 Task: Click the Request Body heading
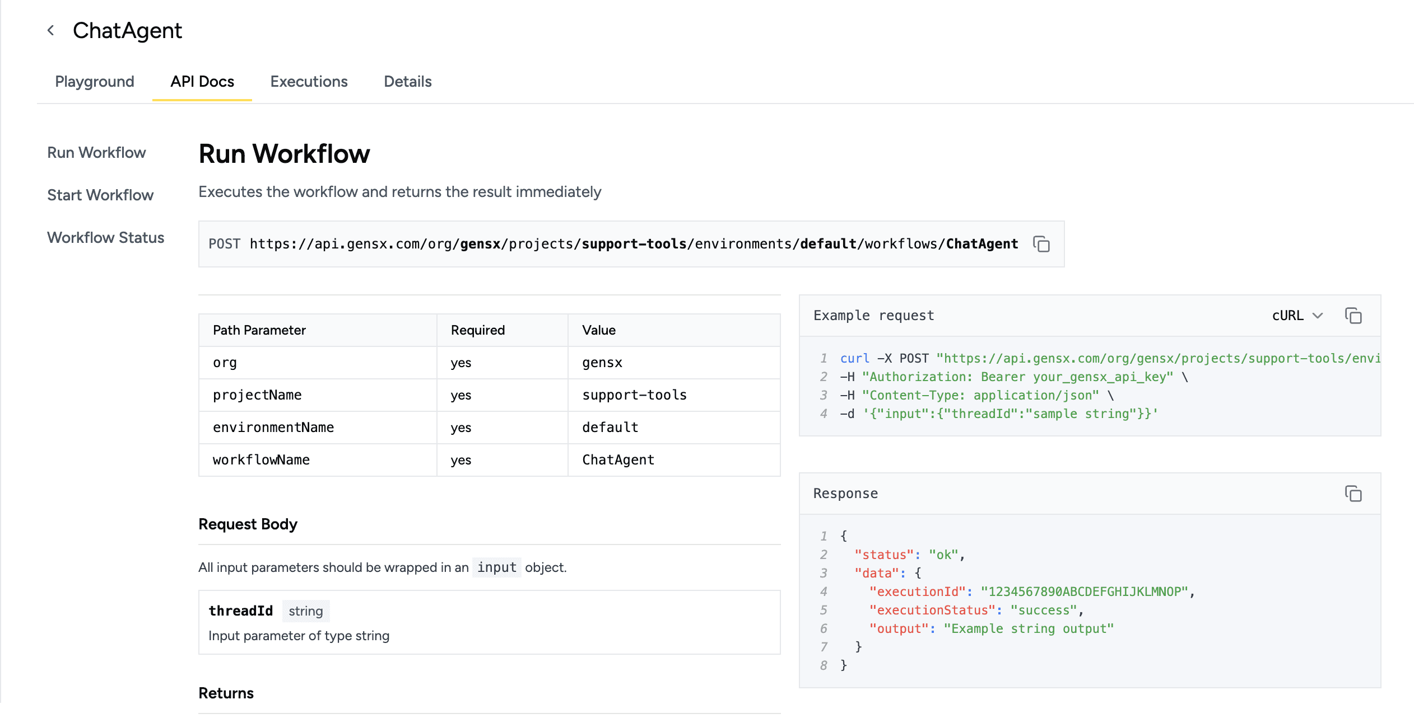[x=248, y=524]
